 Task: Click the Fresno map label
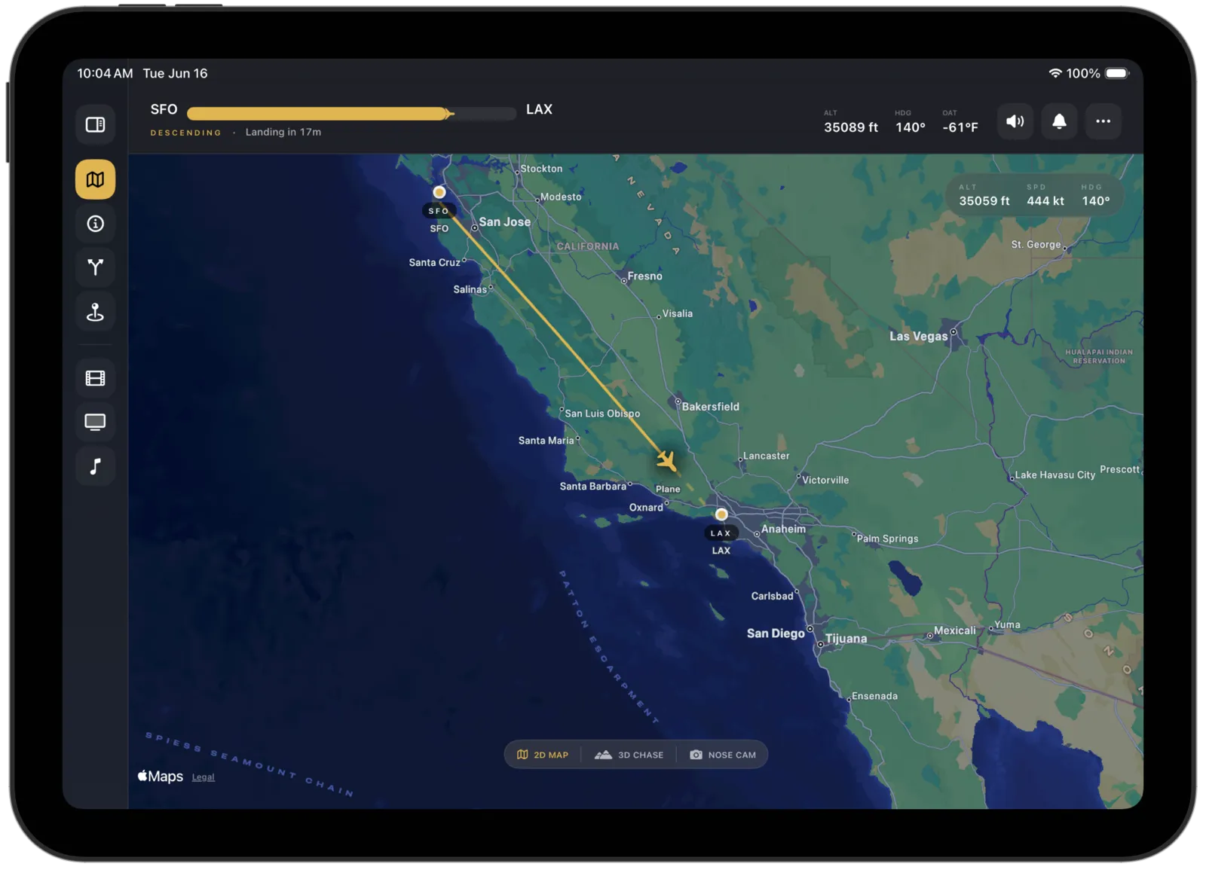point(645,276)
